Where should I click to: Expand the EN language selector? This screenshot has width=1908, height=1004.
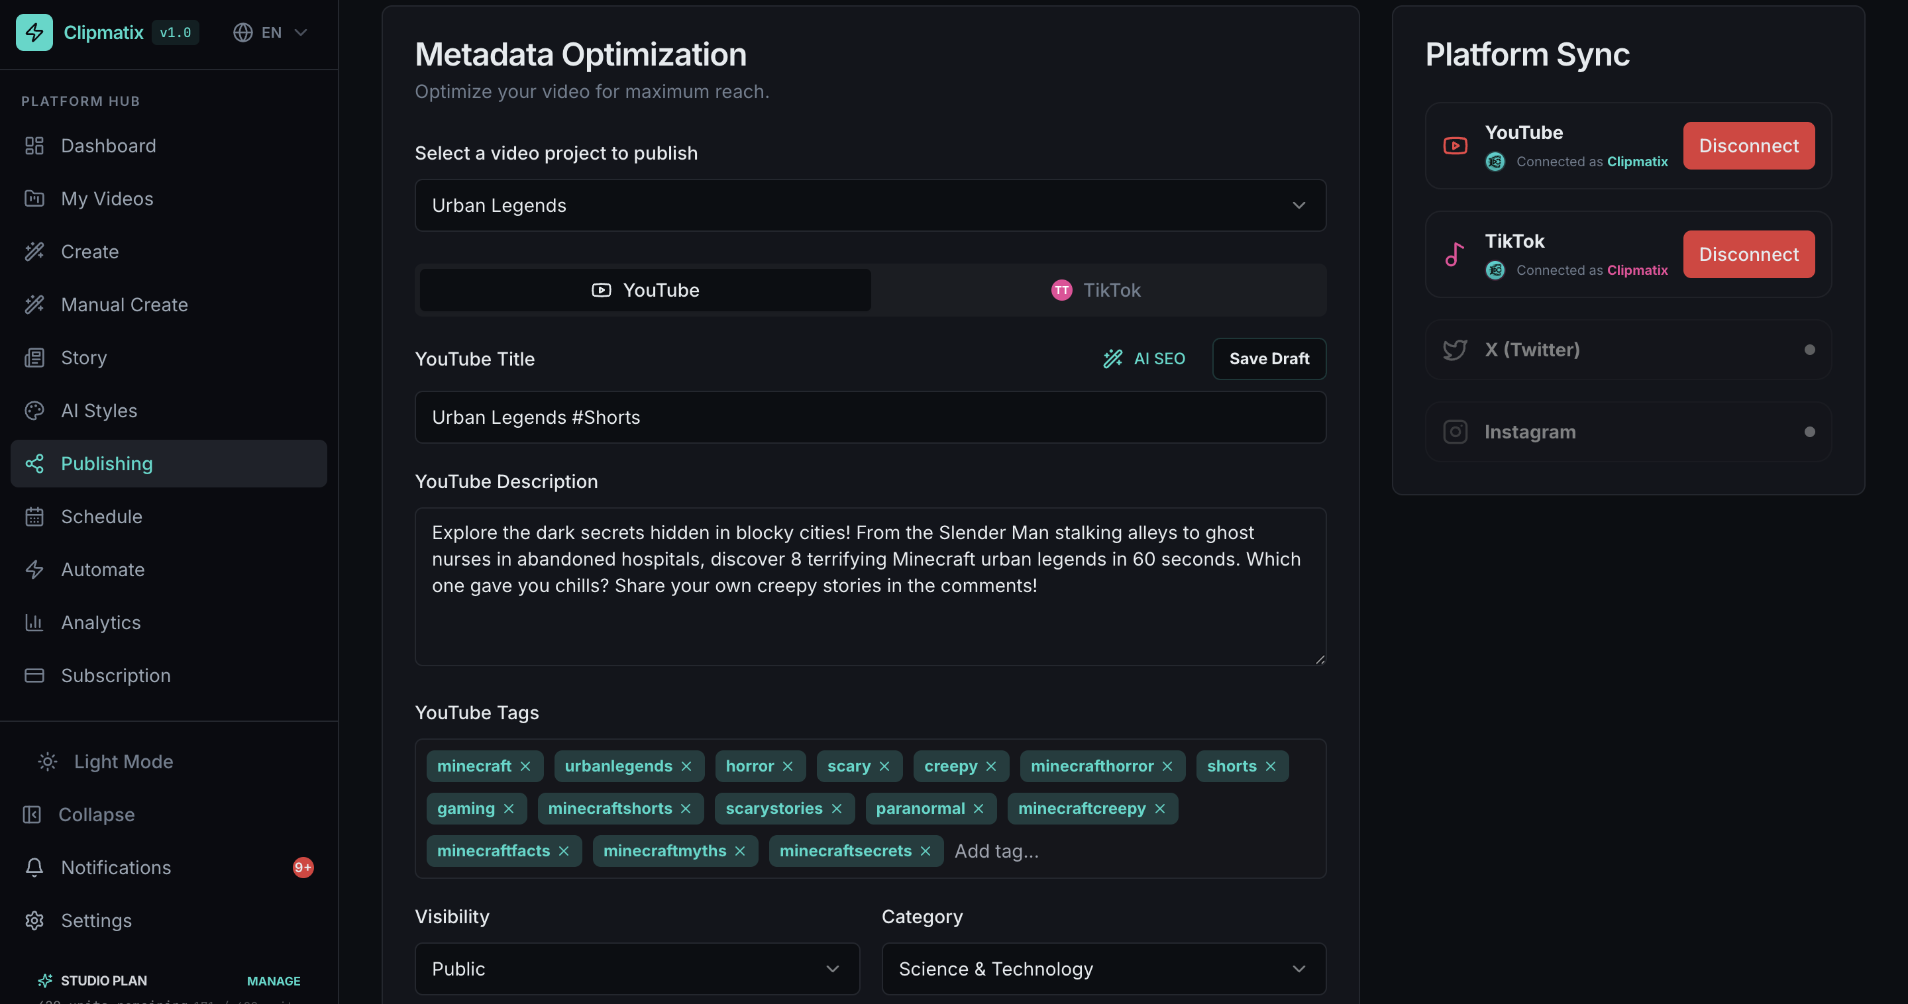[x=270, y=32]
